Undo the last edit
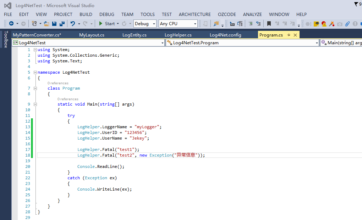Image resolution: width=362 pixels, height=220 pixels. [x=73, y=23]
